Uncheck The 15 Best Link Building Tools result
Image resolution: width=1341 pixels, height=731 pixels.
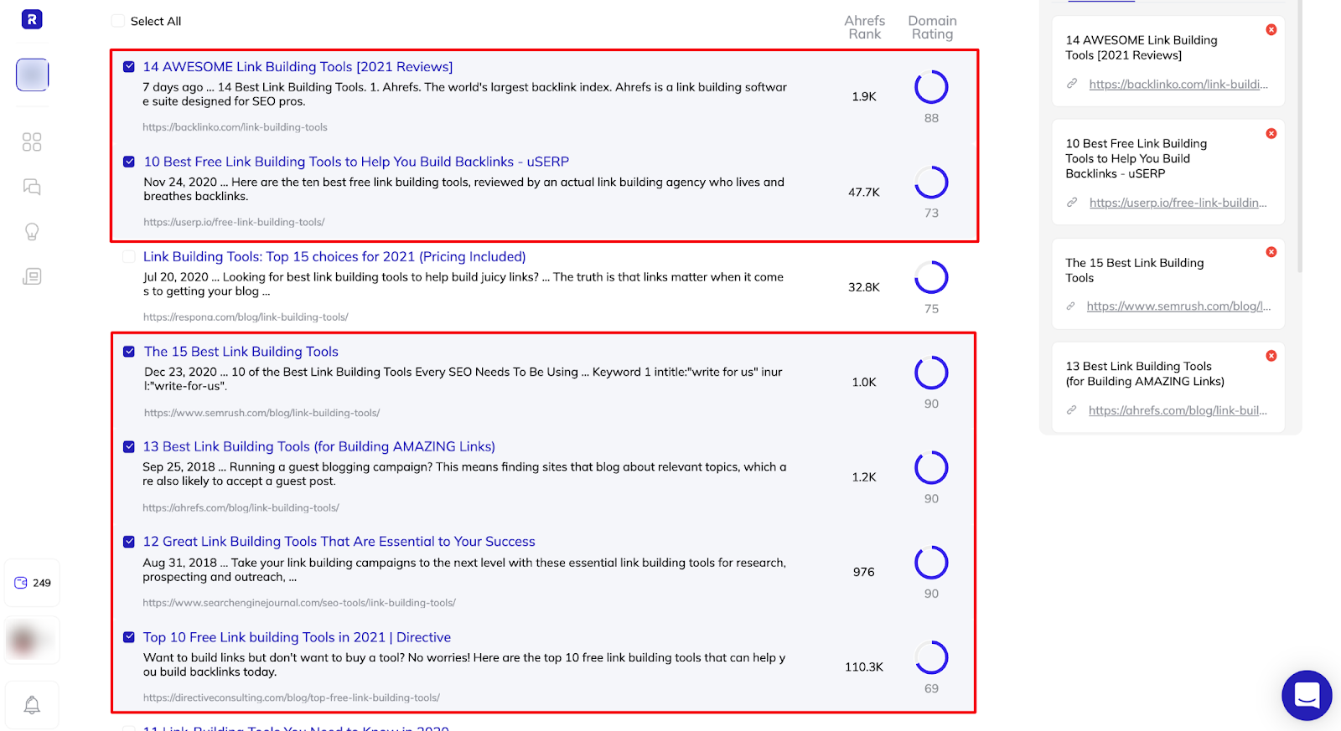pyautogui.click(x=129, y=352)
